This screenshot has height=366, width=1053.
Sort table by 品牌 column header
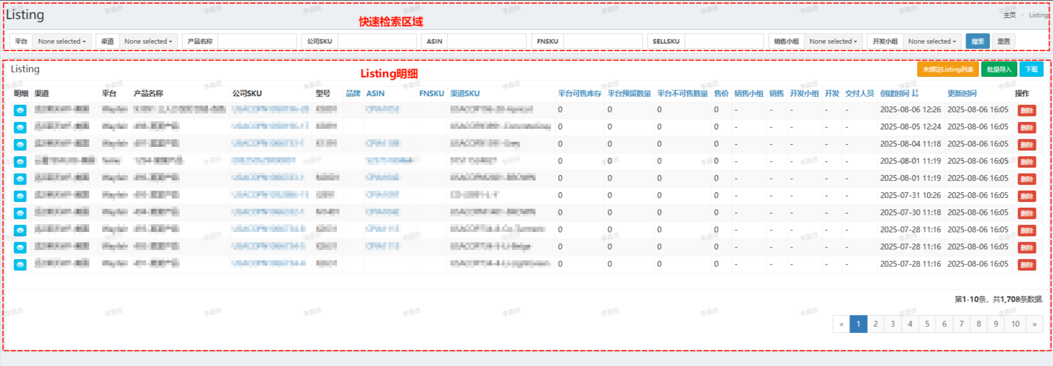353,93
